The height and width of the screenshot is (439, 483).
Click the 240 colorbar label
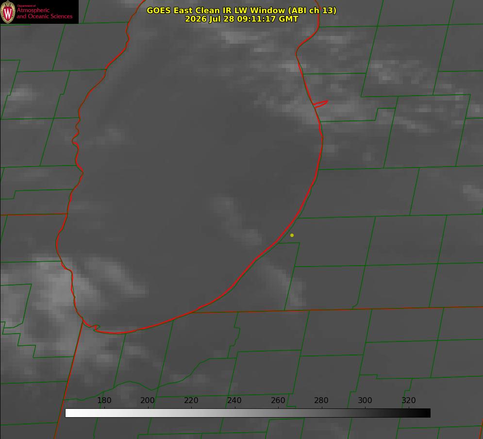(x=234, y=400)
